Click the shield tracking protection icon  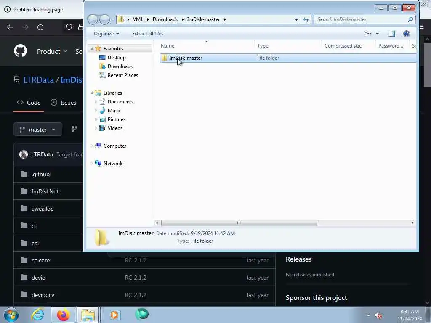click(x=69, y=27)
